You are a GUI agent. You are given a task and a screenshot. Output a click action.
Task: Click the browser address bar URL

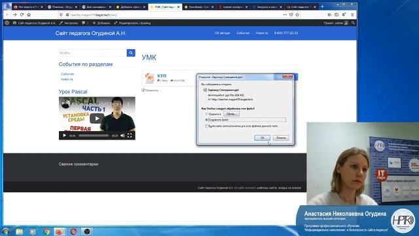pyautogui.click(x=94, y=14)
